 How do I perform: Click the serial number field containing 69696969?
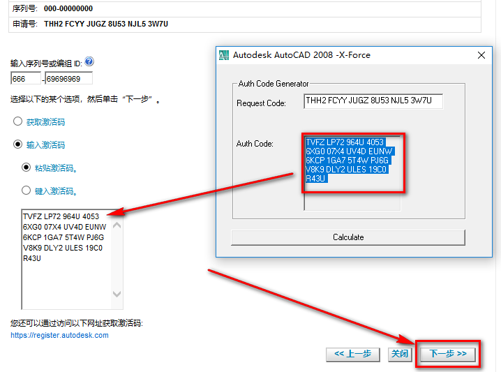point(68,79)
